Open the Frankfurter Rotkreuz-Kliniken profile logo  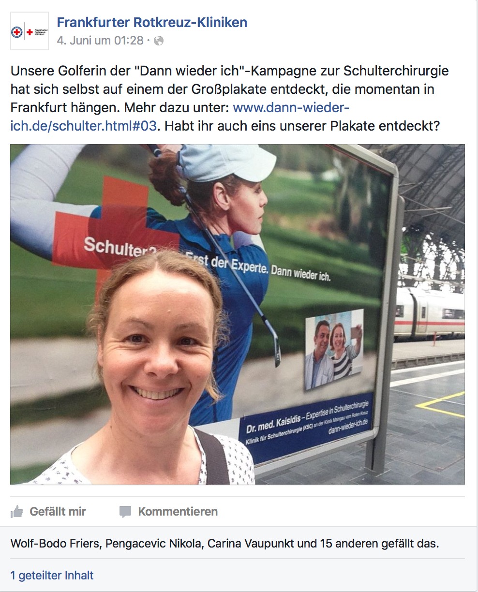pyautogui.click(x=29, y=31)
